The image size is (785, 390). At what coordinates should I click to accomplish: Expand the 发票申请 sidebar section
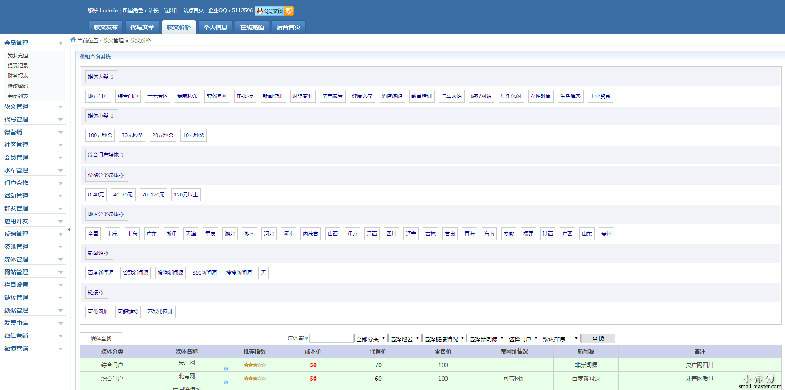(34, 323)
